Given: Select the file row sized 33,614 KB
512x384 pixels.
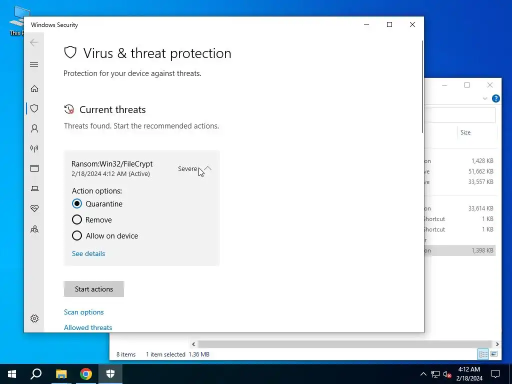Looking at the screenshot, I should coord(460,208).
